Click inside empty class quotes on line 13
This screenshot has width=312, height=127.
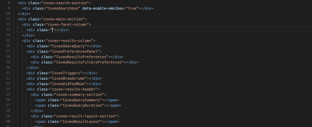point(52,30)
